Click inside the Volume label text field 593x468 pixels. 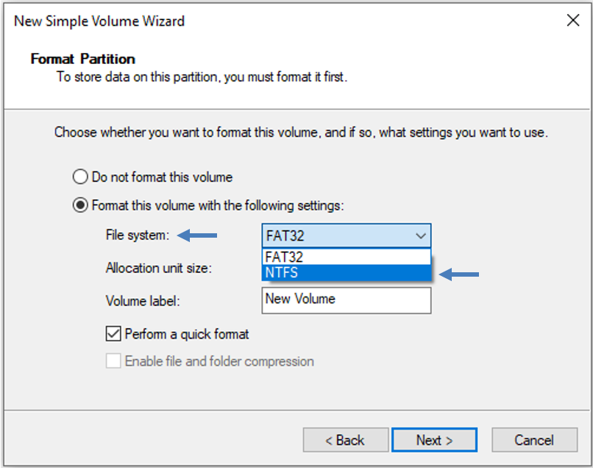pos(346,300)
